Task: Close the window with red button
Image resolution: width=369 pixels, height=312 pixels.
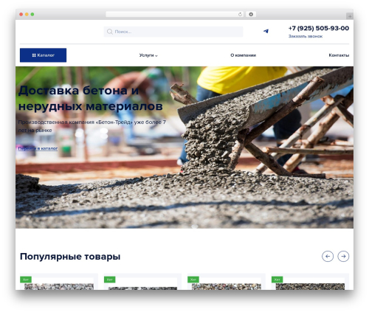Action: click(x=21, y=14)
